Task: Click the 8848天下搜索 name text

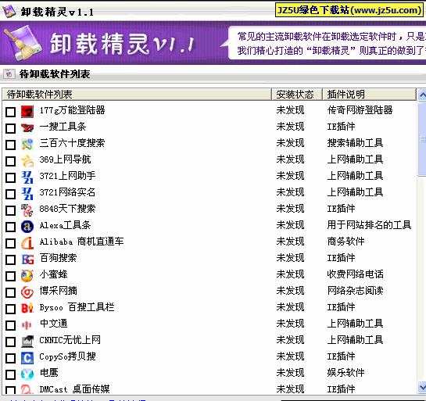Action: 67,209
